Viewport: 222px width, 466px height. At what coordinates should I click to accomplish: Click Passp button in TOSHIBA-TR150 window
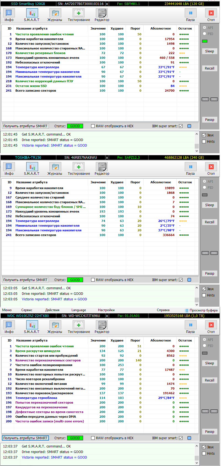click(x=210, y=274)
